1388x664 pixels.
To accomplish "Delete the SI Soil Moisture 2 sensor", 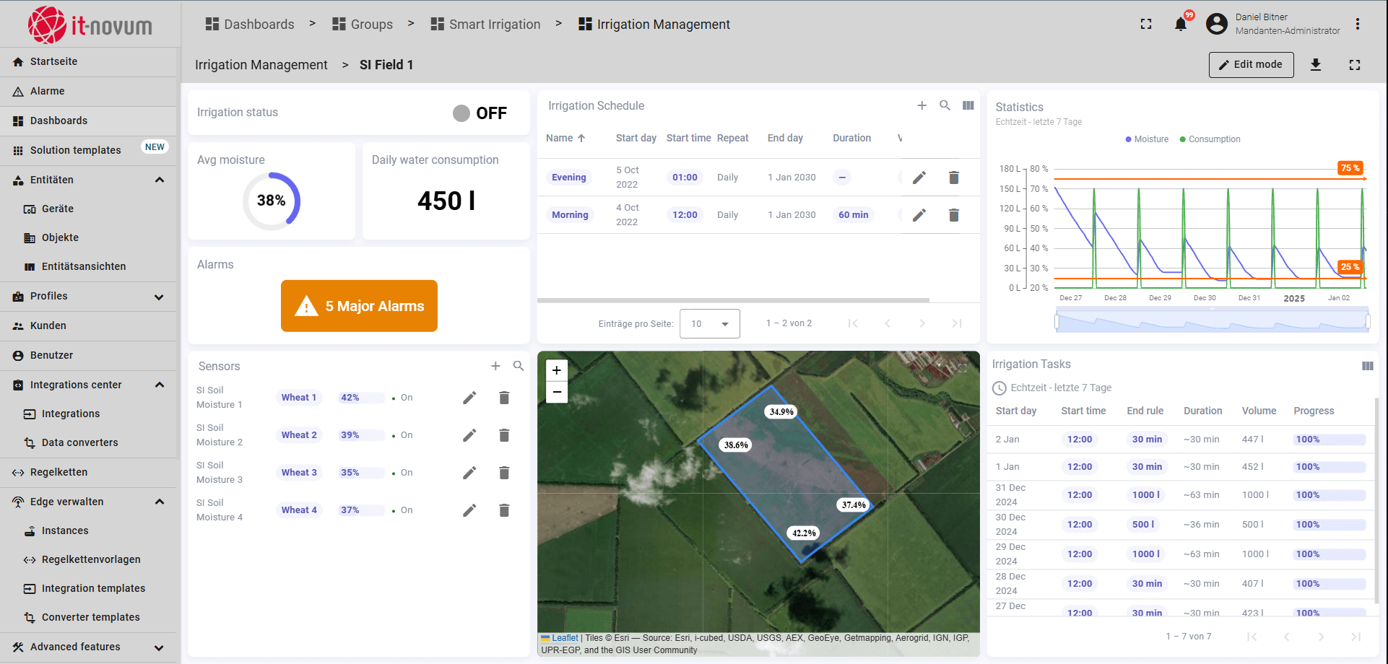I will tap(504, 435).
